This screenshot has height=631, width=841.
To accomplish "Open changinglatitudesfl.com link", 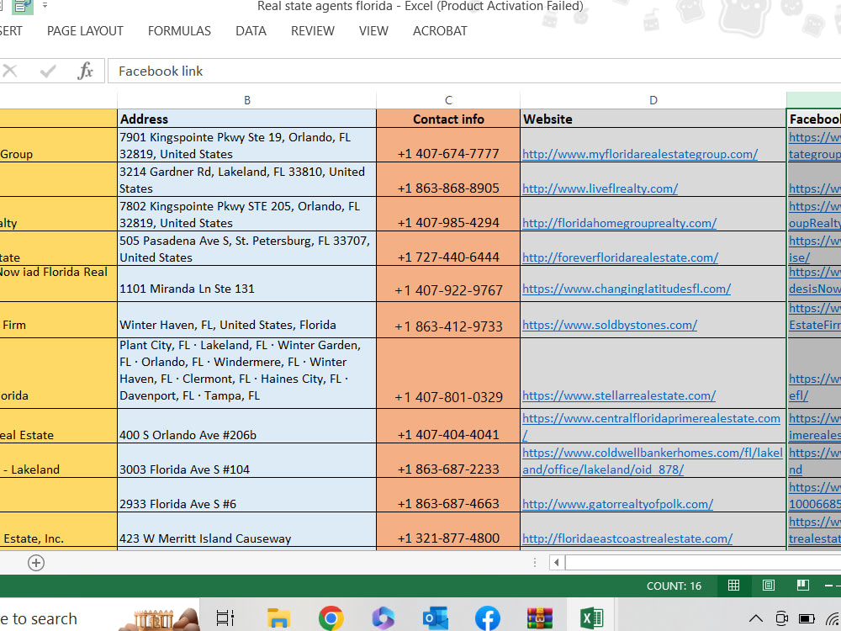I will [x=627, y=289].
